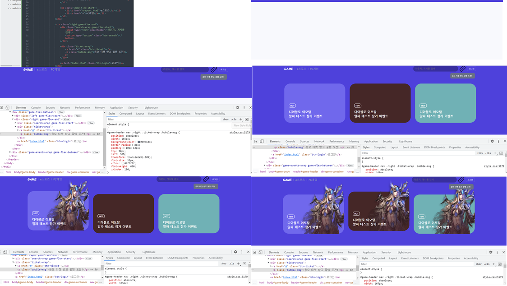Toggle device toolbar in the plain-cards screenshot
The width and height of the screenshot is (507, 286).
click(x=262, y=141)
